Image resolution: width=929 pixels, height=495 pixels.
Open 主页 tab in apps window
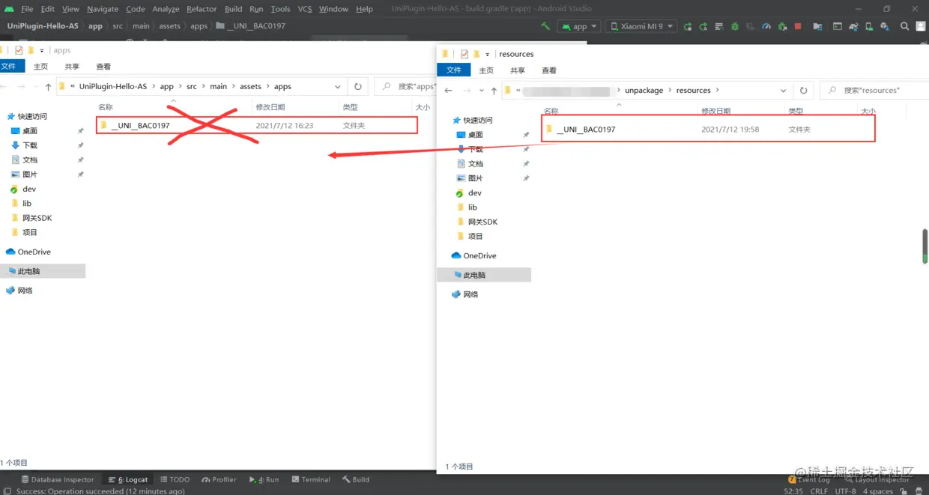[x=40, y=67]
